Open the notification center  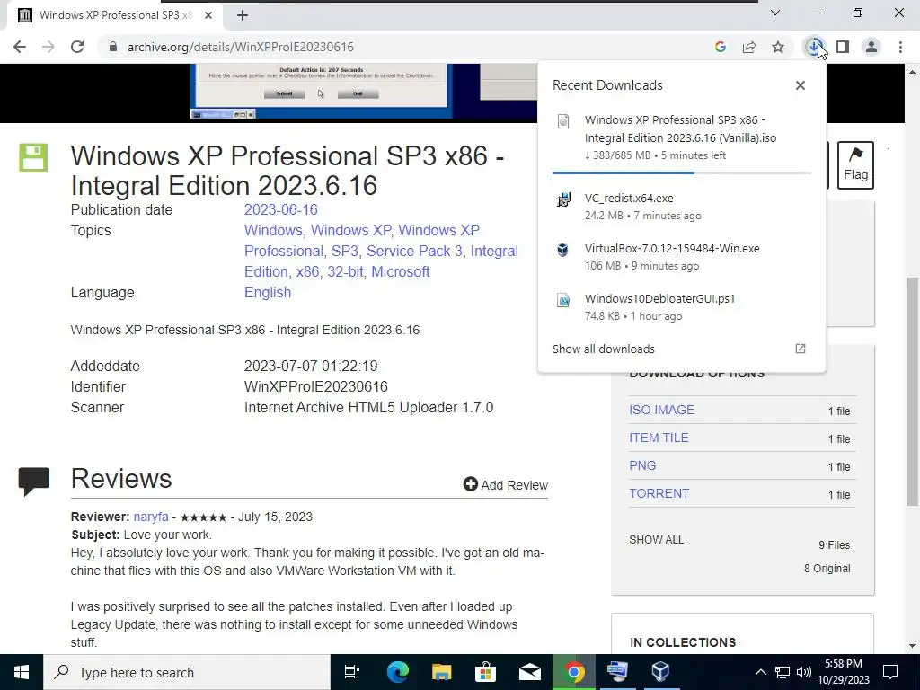coord(890,672)
